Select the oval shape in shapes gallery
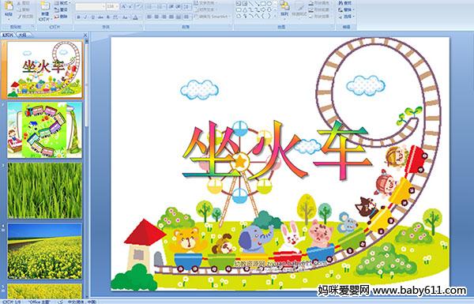The image size is (474, 304). [269, 4]
